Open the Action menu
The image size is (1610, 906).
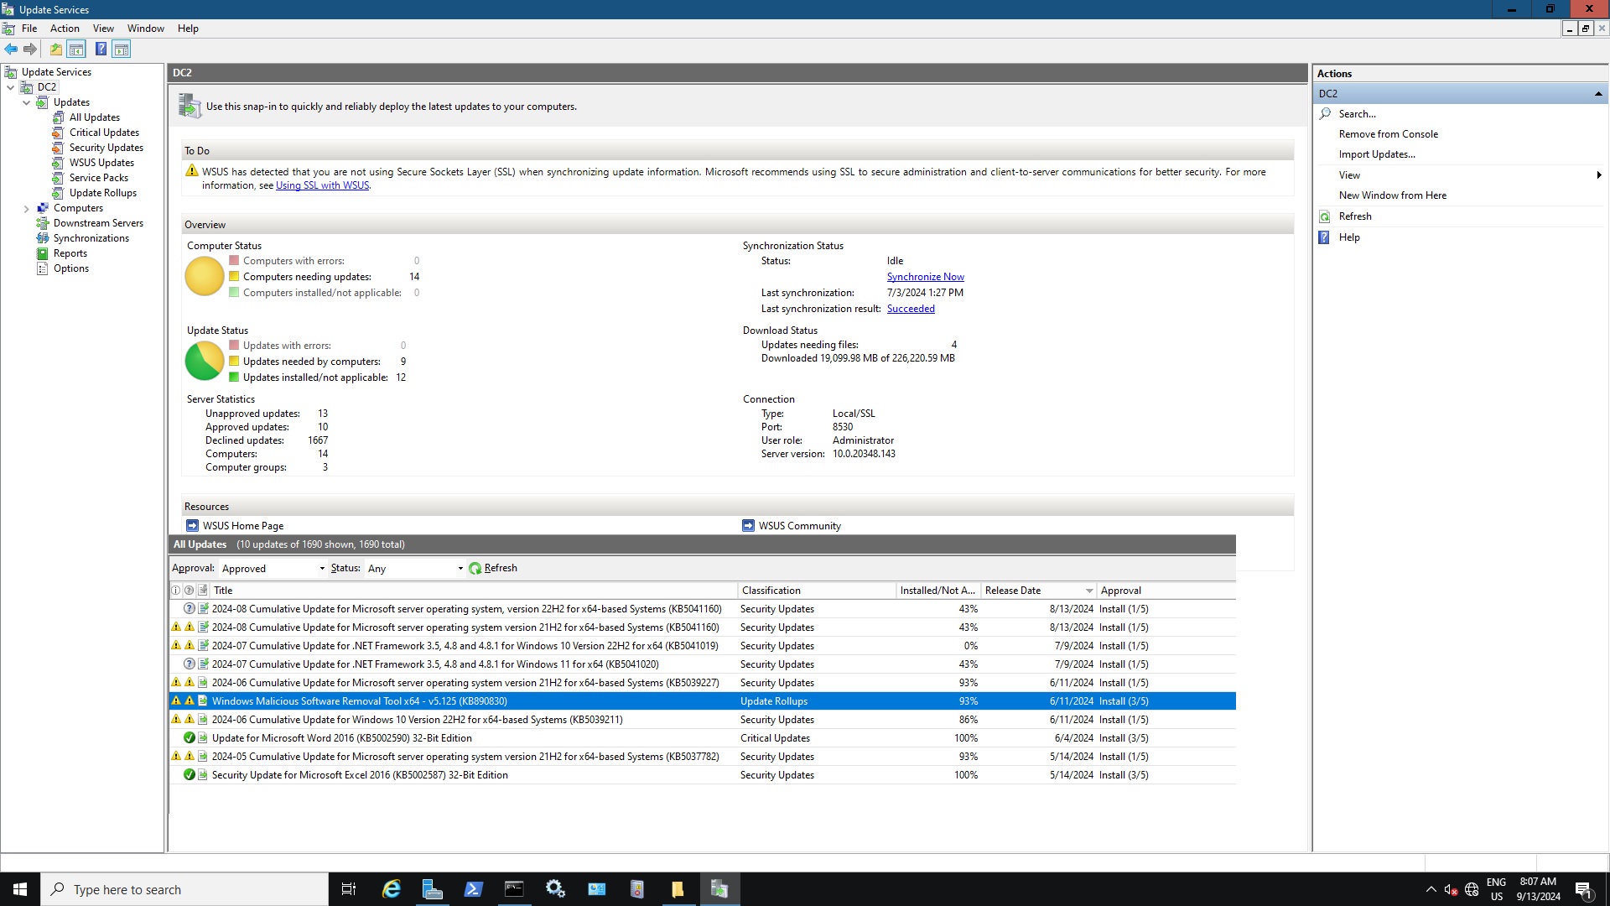click(x=64, y=28)
